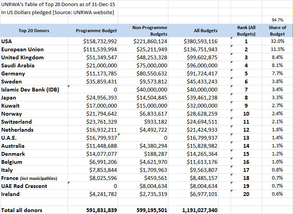Viewport: 293px width, 214px height.
Task: Click U.A.E.'s $16,799,937 programme budget cell
Action: (93, 138)
